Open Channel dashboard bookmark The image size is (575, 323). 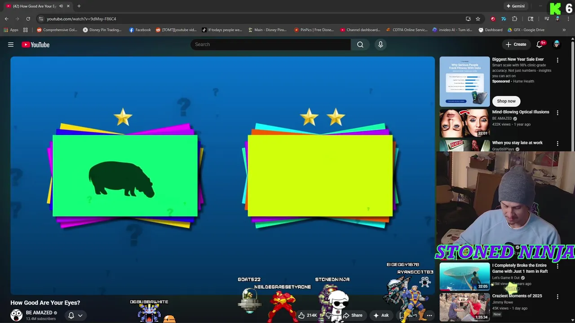point(360,30)
